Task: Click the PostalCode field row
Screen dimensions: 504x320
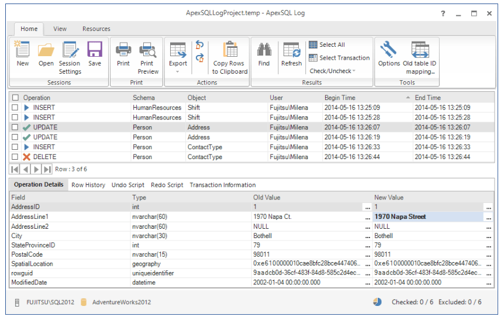Action: point(251,254)
